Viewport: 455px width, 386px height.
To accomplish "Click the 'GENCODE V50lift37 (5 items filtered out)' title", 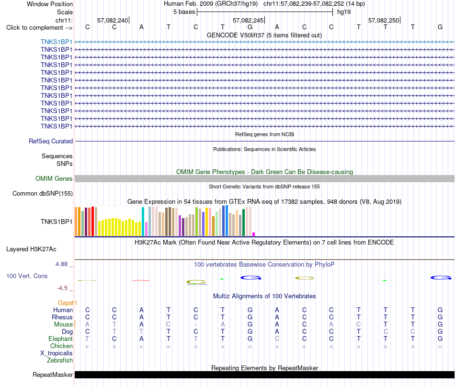I will pyautogui.click(x=264, y=35).
